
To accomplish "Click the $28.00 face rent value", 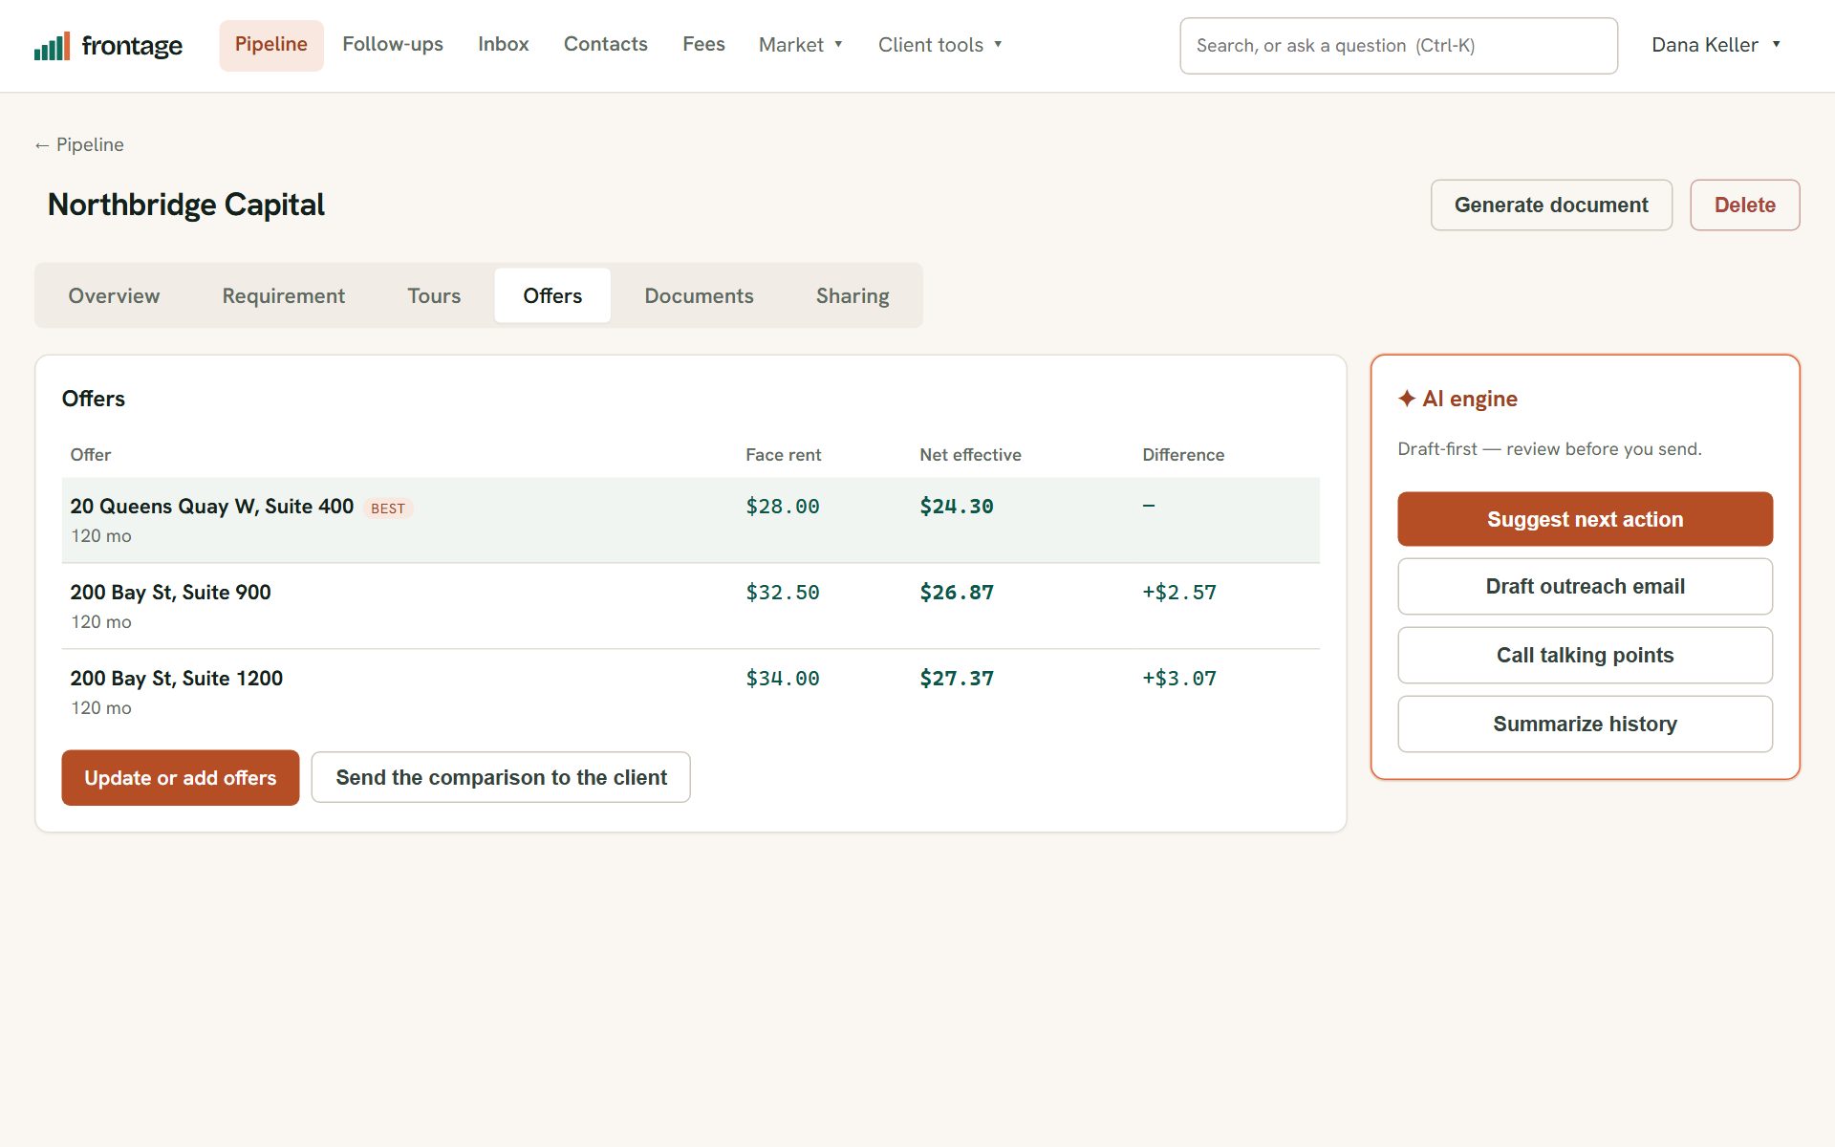I will coord(783,507).
